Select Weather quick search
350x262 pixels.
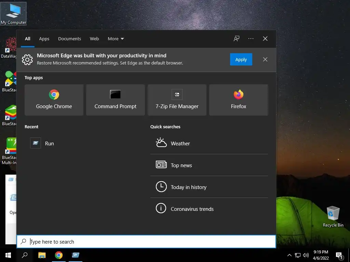pyautogui.click(x=209, y=143)
